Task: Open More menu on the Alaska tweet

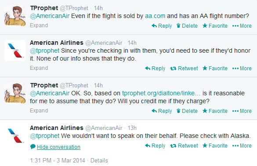Action: pos(242,146)
